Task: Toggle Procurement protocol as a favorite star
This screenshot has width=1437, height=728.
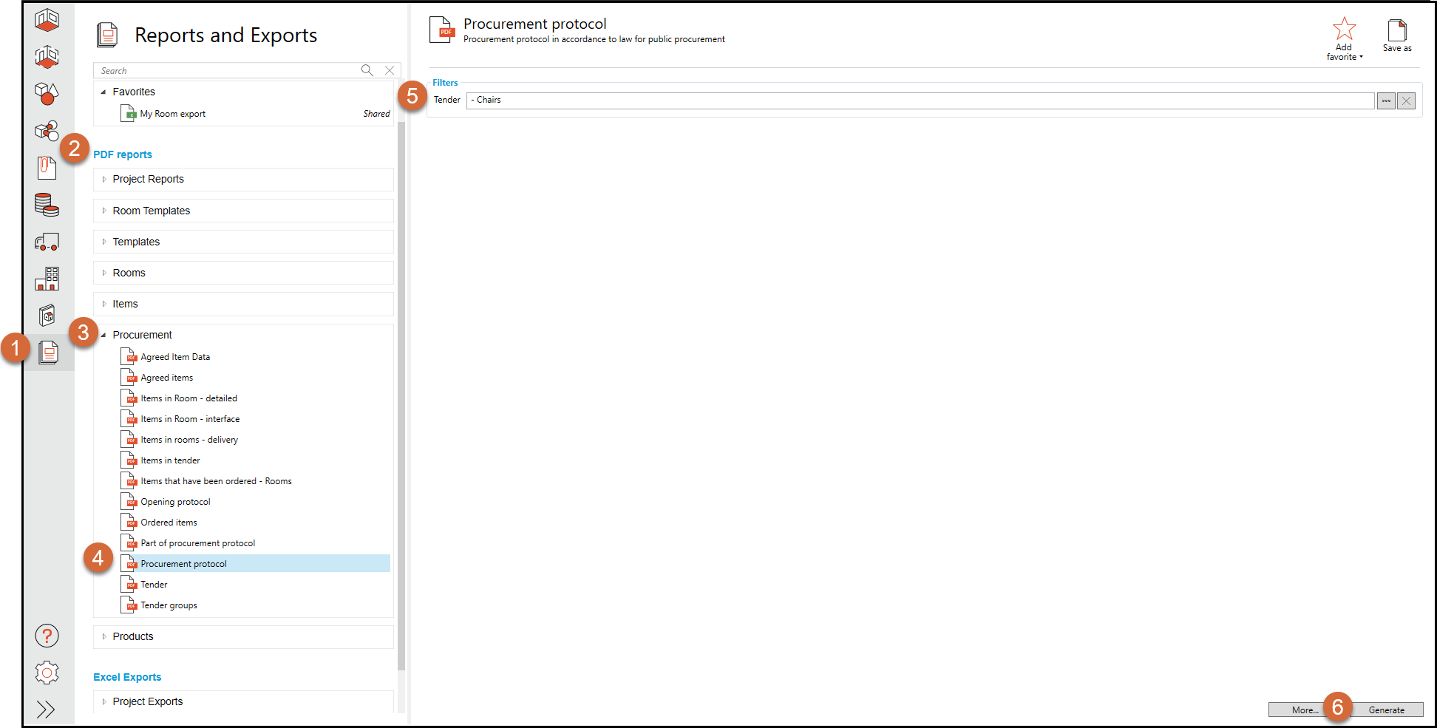Action: [1344, 31]
